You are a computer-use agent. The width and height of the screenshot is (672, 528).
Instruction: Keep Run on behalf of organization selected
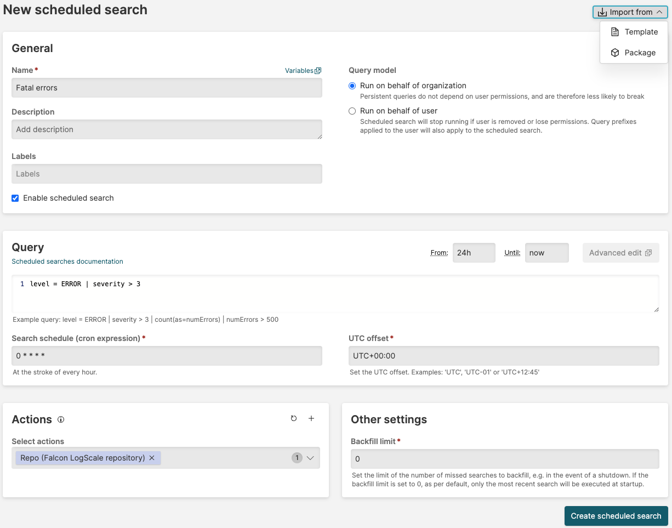click(x=351, y=86)
